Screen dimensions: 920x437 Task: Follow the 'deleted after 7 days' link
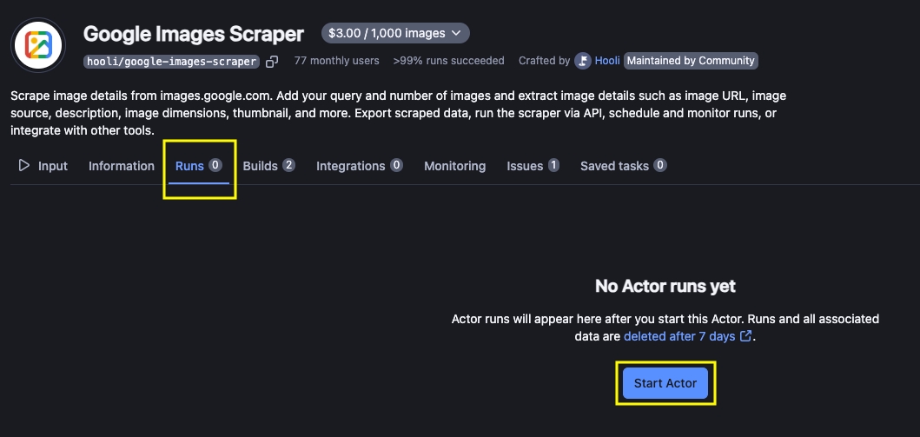[x=679, y=336]
